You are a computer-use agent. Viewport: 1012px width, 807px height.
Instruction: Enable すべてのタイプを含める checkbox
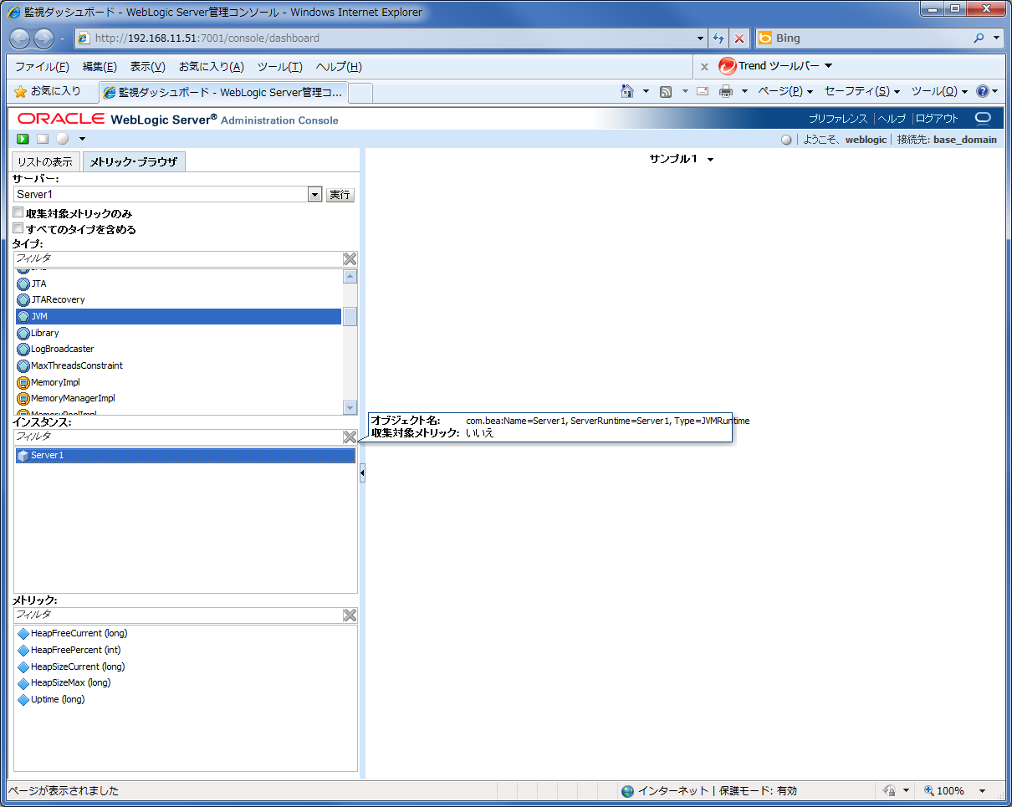18,228
